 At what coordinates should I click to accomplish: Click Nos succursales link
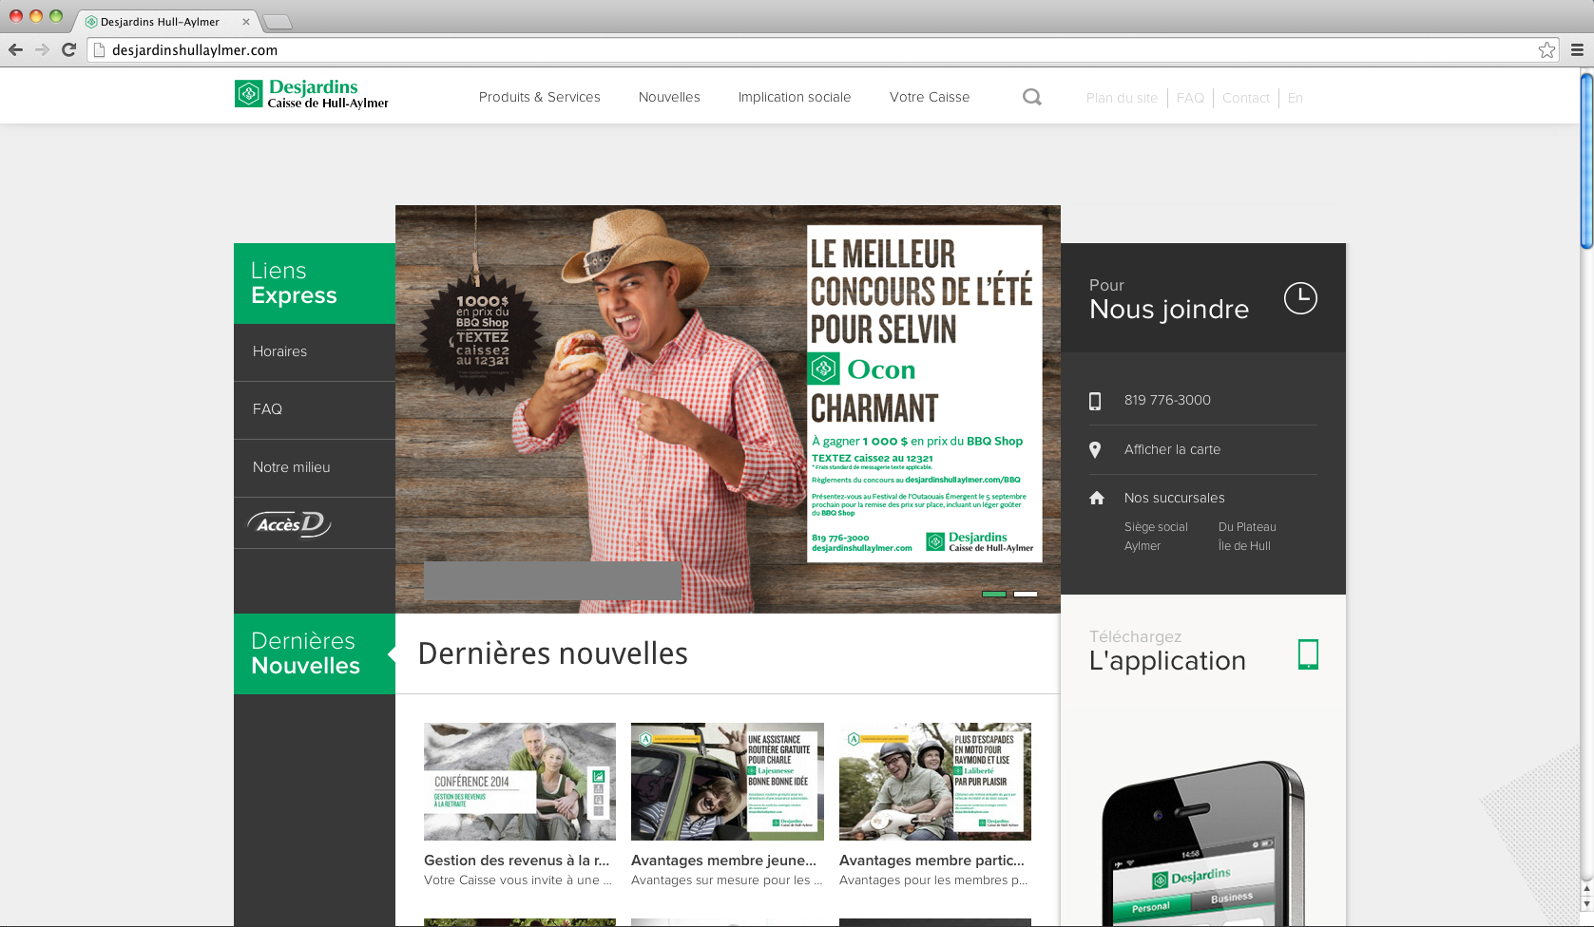click(1174, 498)
